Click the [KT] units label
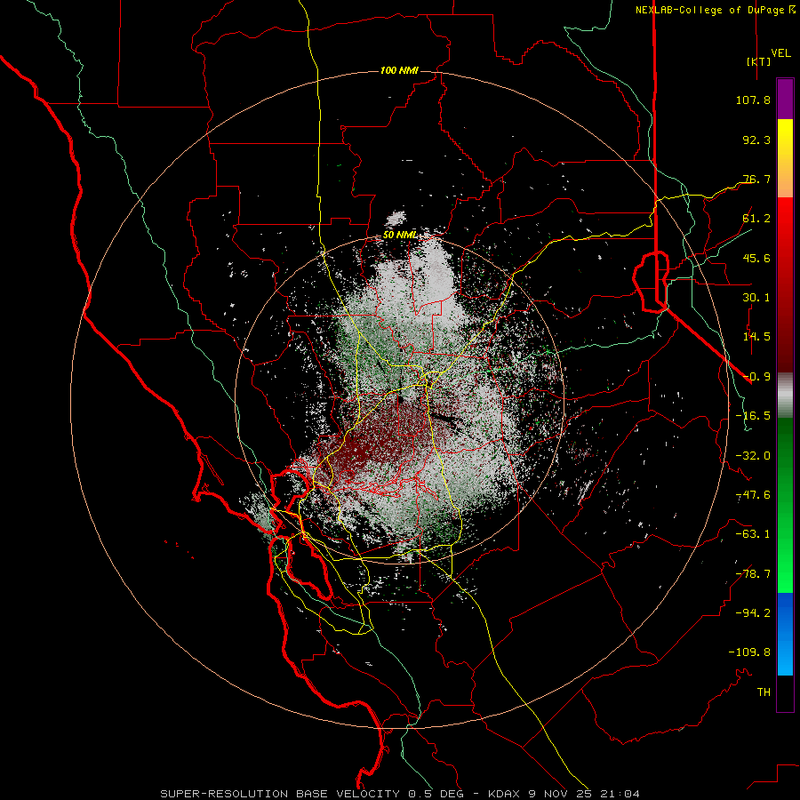800x800 pixels. pos(758,61)
